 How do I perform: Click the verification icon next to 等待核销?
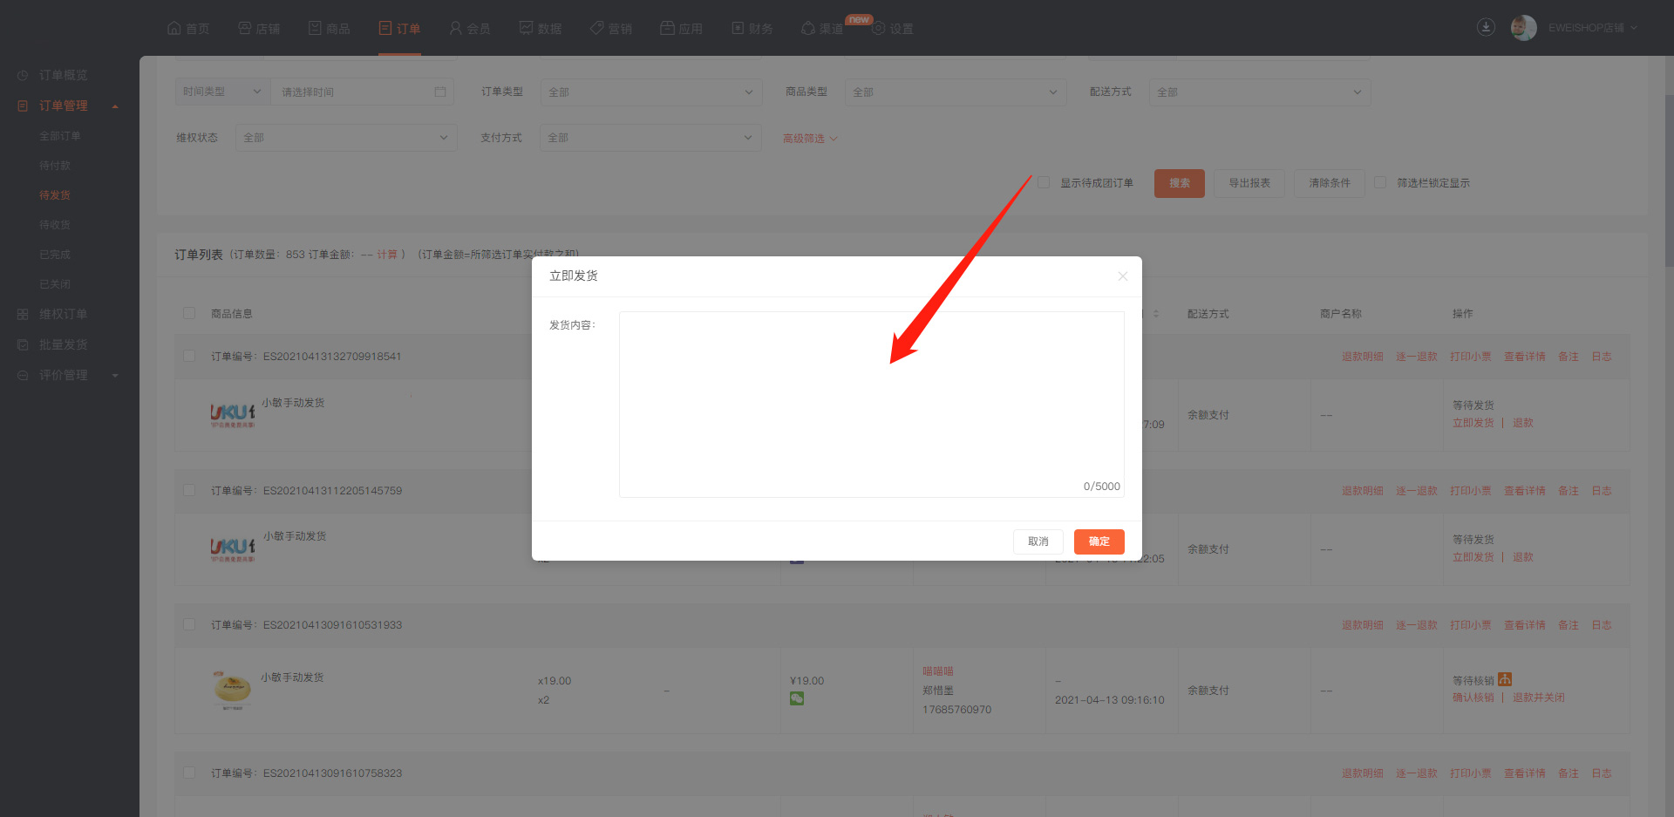(1505, 679)
